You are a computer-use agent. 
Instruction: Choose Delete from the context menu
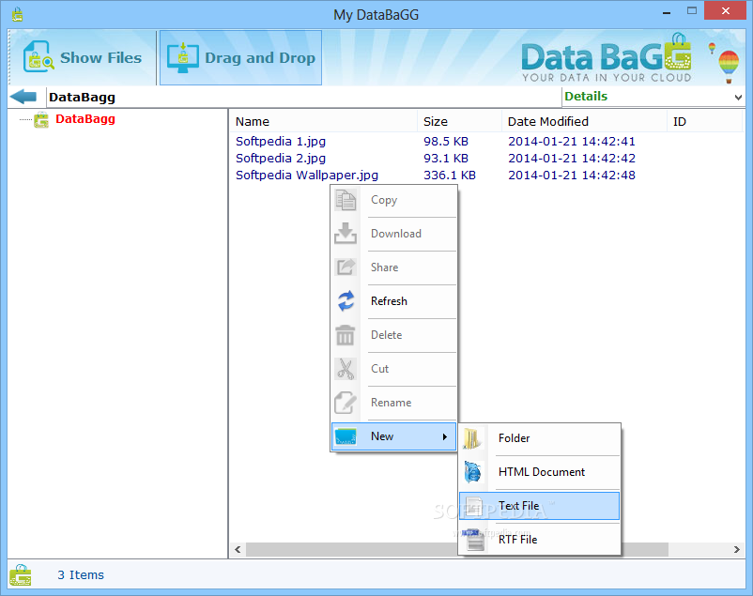coord(393,335)
